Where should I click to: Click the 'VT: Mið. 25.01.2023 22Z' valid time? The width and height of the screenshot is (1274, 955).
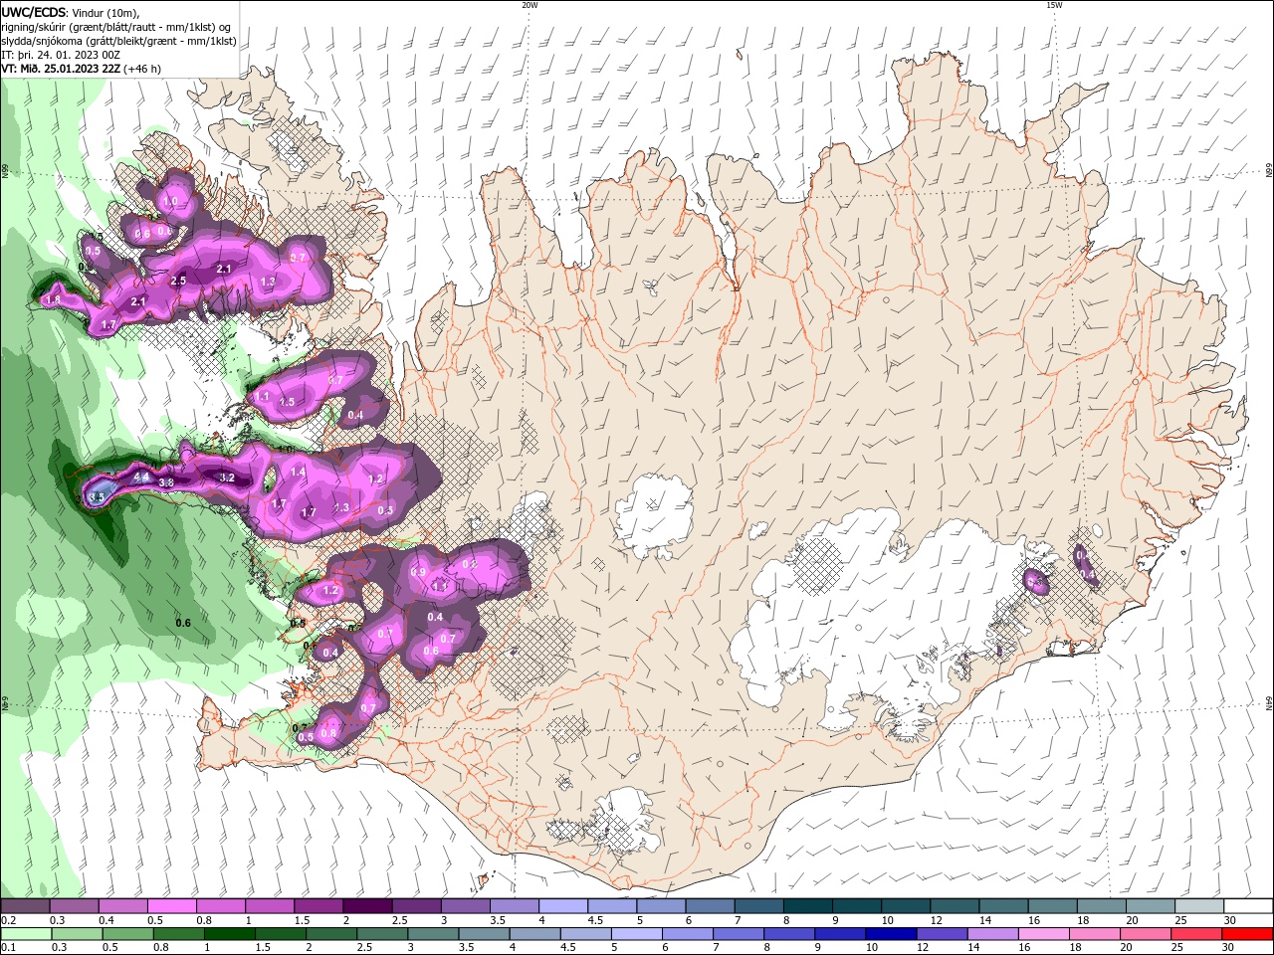pos(61,69)
